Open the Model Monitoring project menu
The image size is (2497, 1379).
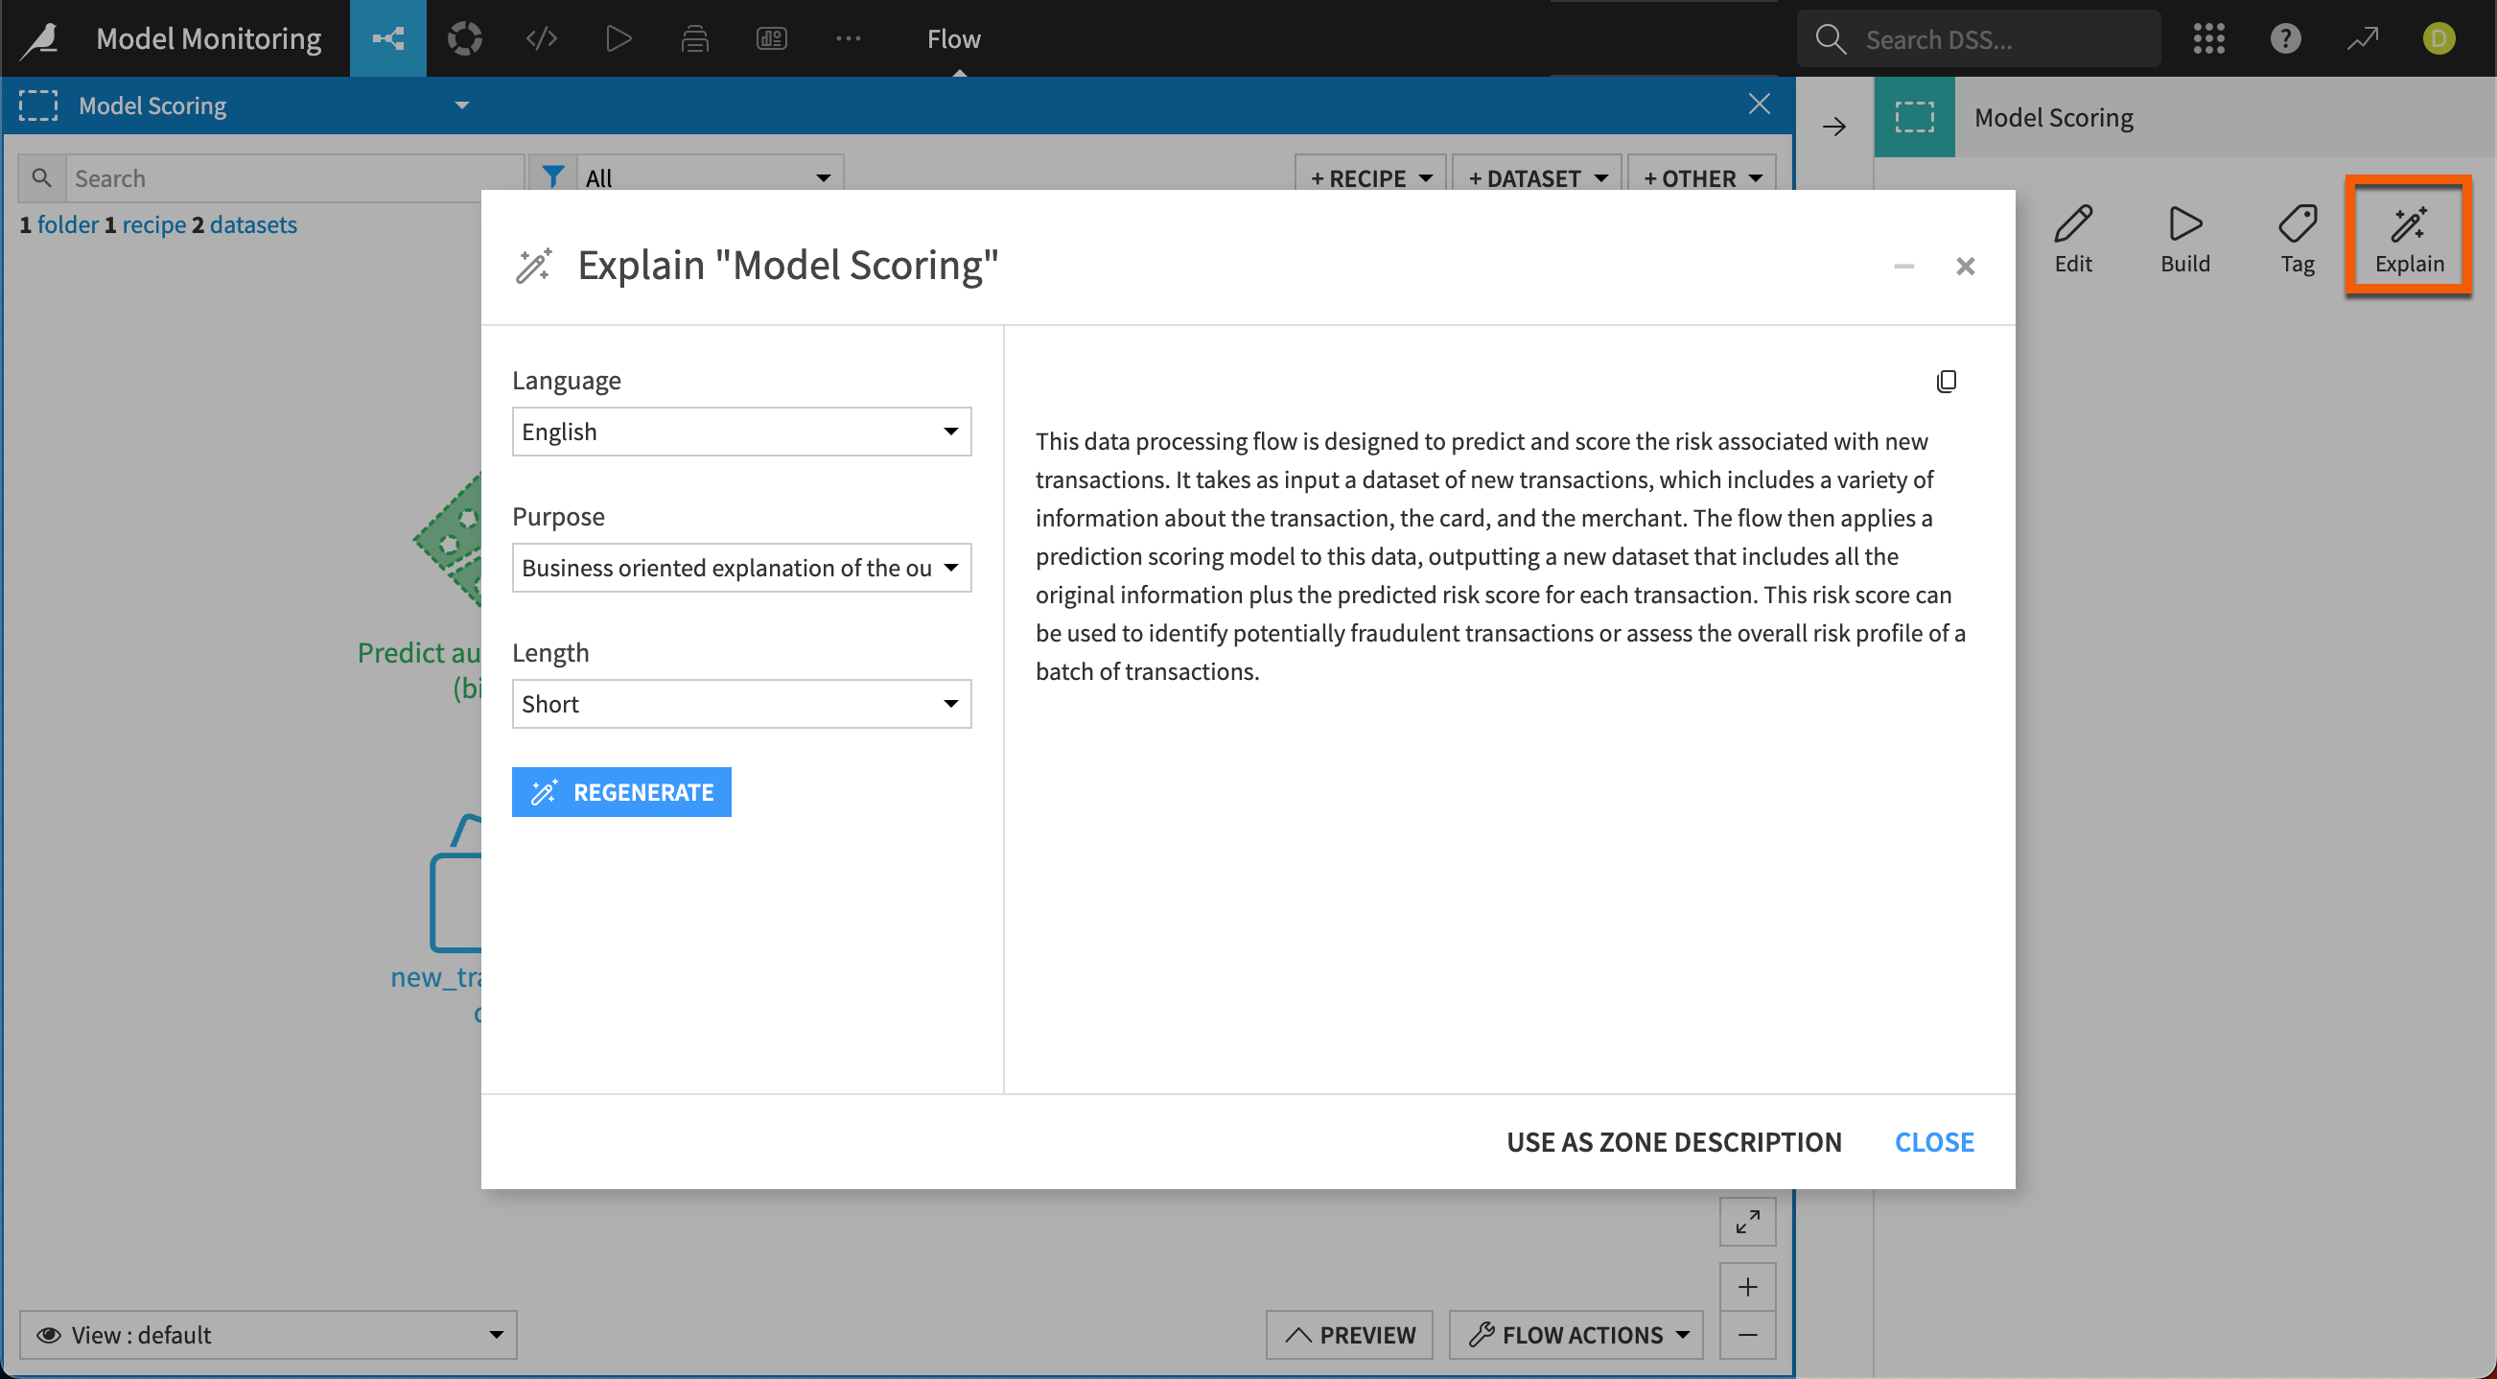tap(208, 38)
